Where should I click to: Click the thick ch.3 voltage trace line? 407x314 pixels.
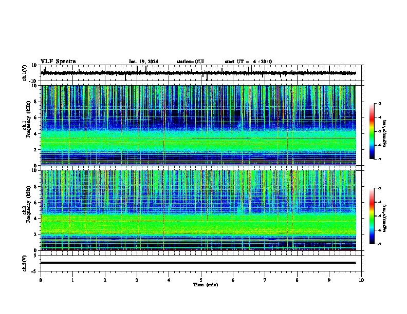pyautogui.click(x=198, y=263)
